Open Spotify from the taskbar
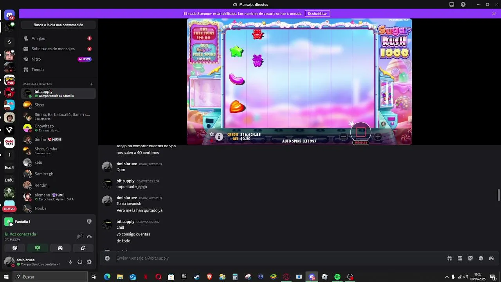Viewport: 501px width, 282px height. click(x=337, y=277)
